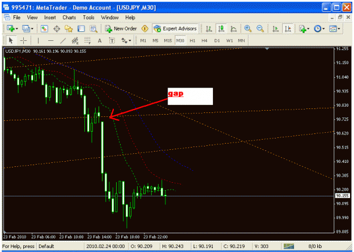Viewport: 354px width, 252px height.
Task: Zoom out of the chart
Action: [260, 28]
